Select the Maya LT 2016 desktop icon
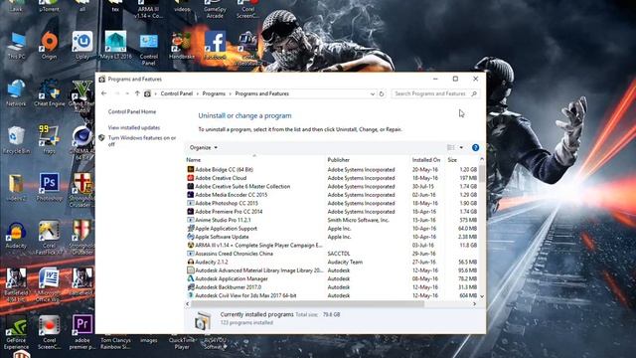 115,46
